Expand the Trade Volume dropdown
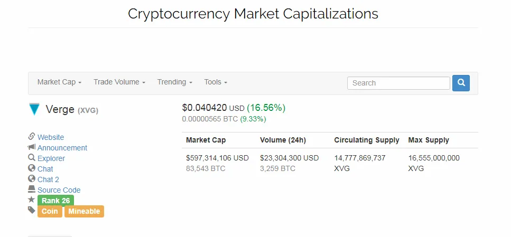The image size is (511, 237). click(x=119, y=82)
